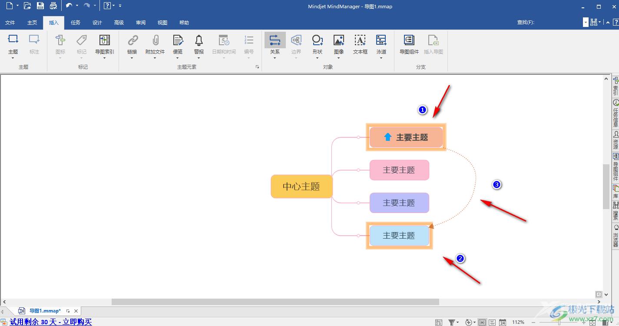Select the 中心主题 central topic

tap(301, 186)
